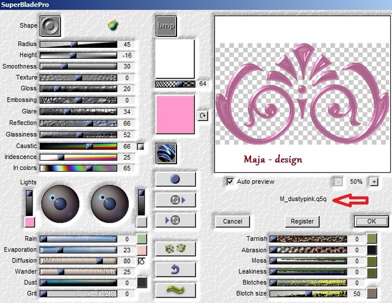The image size is (392, 303).
Task: Click the small gradient square beside Caustic
Action: [x=140, y=147]
